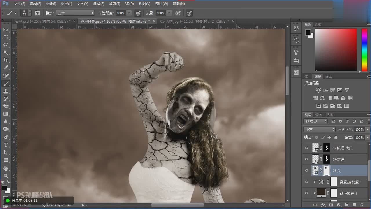Hide the 07-纹理 拷贝 layer
Screen dimensions: 371x209
pos(307,148)
